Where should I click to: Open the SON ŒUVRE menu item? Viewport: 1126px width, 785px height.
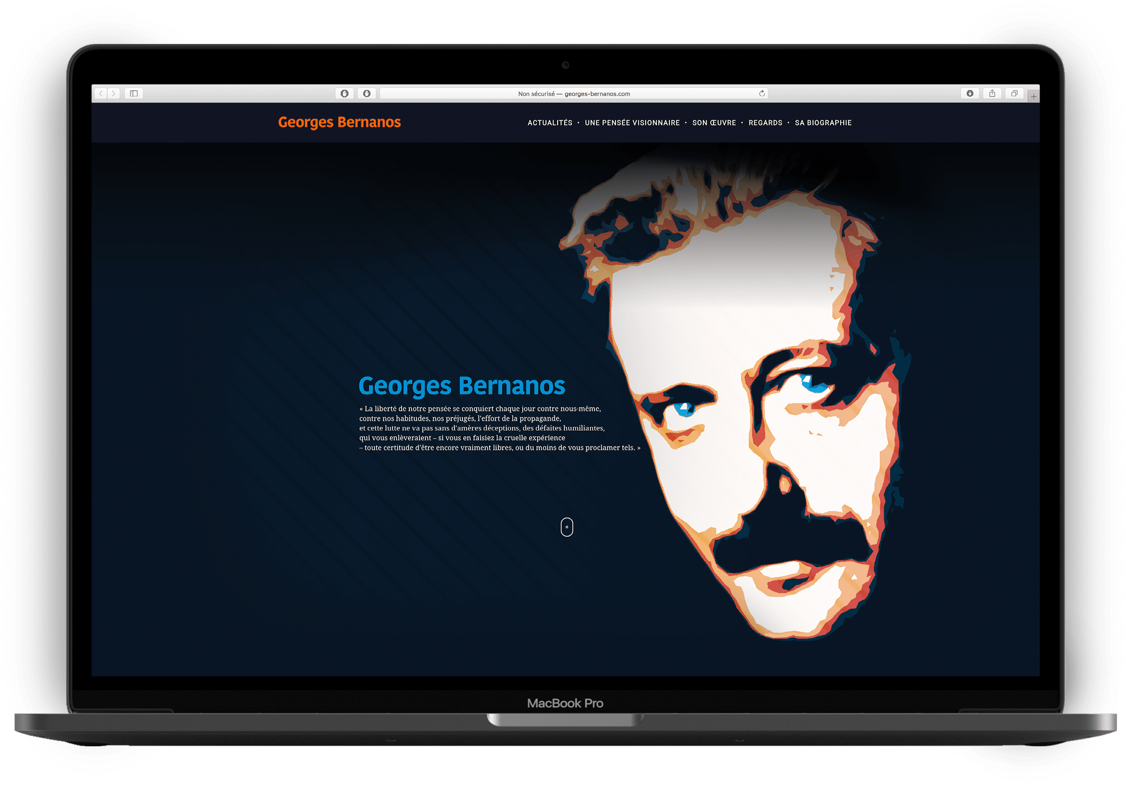coord(714,123)
